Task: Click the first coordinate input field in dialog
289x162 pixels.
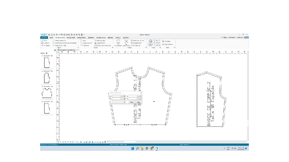Action: coord(117,96)
